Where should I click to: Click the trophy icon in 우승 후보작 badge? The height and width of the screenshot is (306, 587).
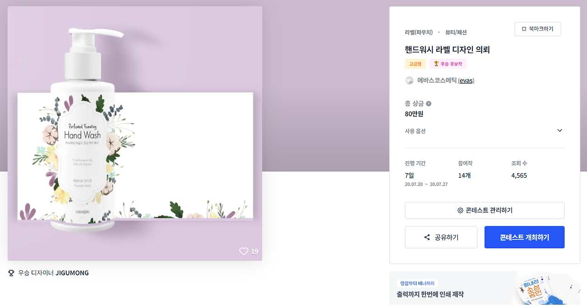[436, 64]
